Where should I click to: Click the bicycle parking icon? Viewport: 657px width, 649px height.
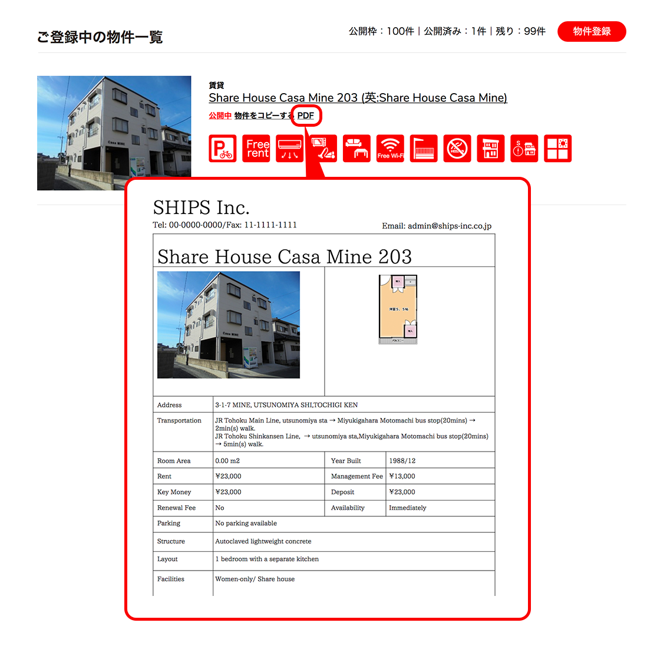pos(223,149)
